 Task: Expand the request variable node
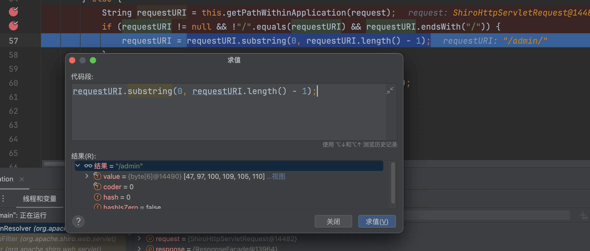pos(139,239)
